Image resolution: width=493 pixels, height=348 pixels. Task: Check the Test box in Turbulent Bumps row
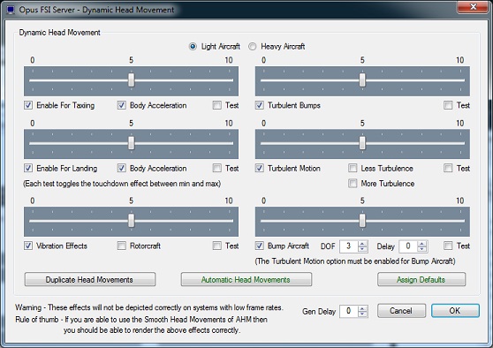448,105
